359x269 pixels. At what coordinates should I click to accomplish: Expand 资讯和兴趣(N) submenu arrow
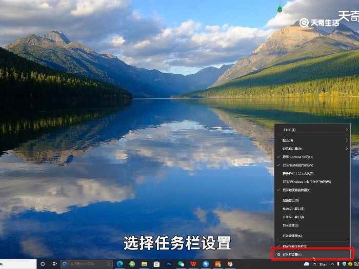click(347, 149)
